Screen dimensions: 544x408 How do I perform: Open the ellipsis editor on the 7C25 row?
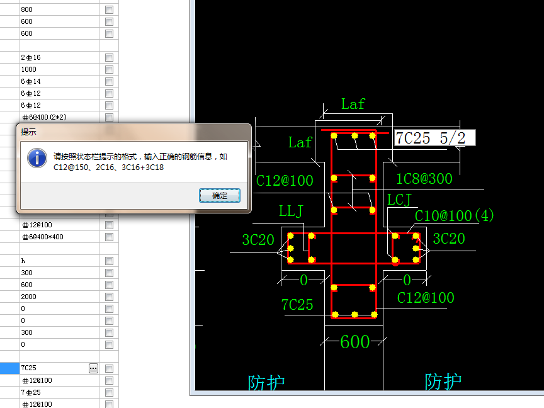[x=93, y=368]
